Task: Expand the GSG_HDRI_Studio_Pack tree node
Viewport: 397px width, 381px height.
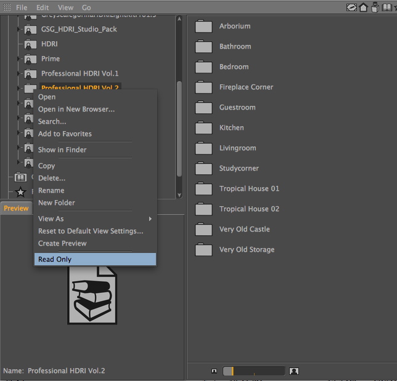Action: pyautogui.click(x=19, y=30)
